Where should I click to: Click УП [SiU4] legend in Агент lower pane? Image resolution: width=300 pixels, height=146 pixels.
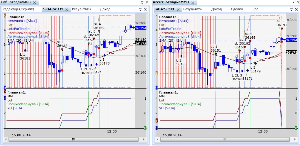click(x=167, y=108)
